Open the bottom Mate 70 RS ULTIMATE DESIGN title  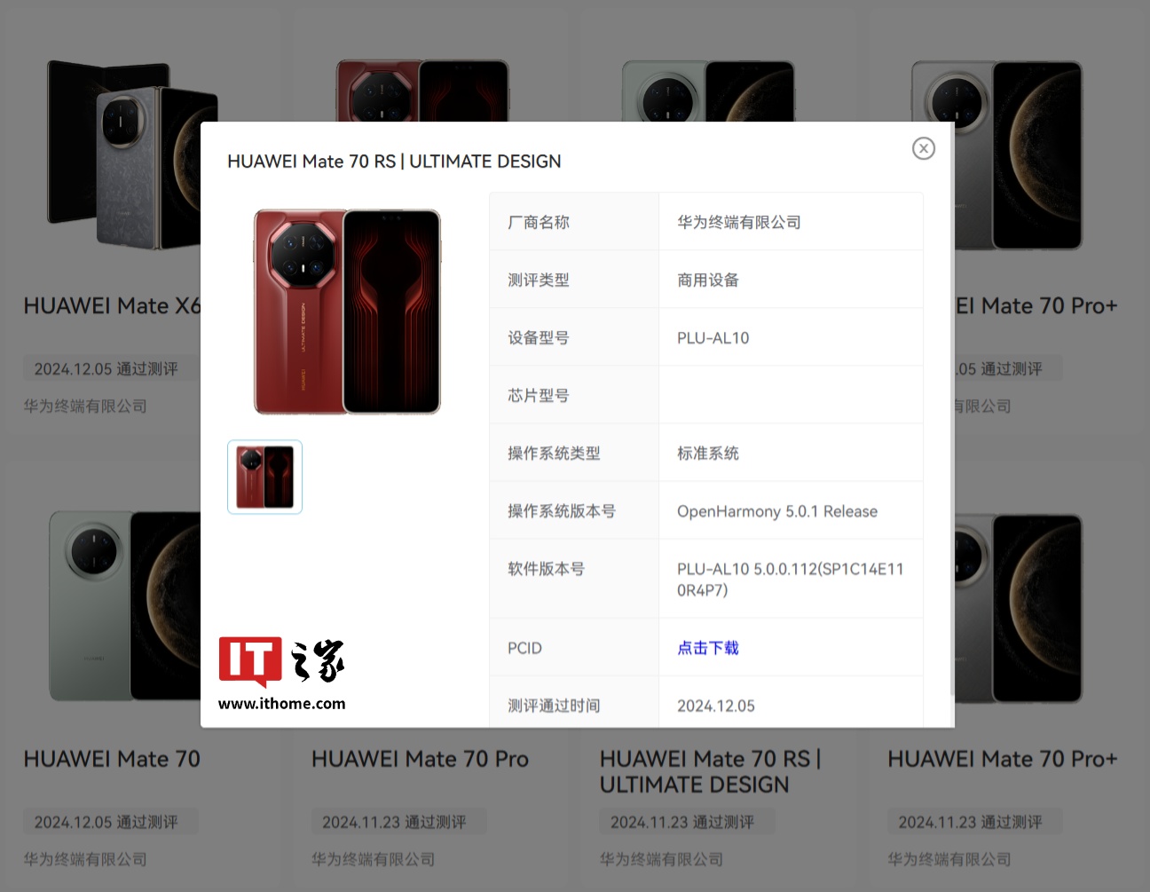[710, 771]
